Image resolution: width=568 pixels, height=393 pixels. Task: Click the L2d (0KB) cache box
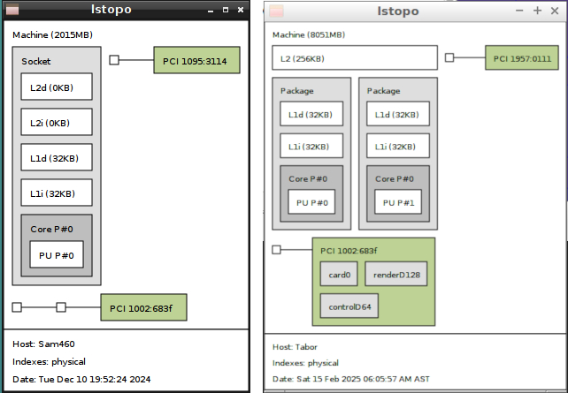pyautogui.click(x=57, y=87)
